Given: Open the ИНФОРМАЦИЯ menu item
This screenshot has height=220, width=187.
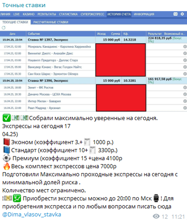Looking at the screenshot, I should 144,14.
